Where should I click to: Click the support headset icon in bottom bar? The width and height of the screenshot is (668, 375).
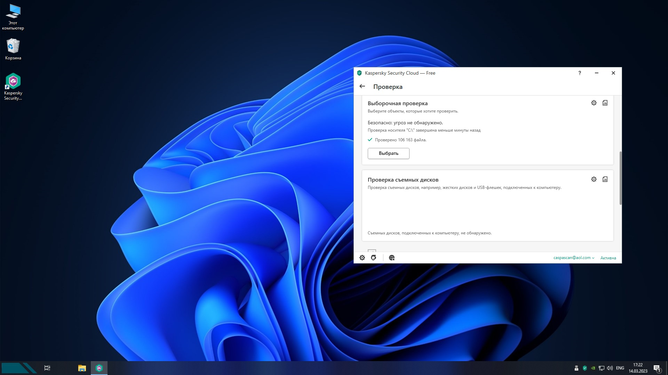374,258
